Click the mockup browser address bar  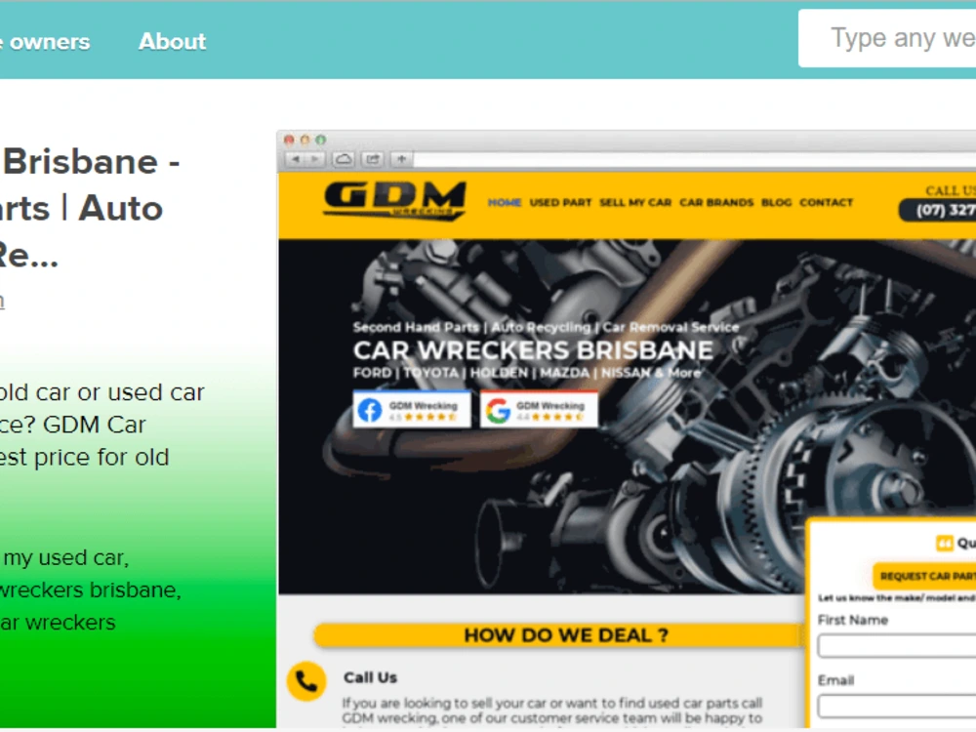(x=695, y=160)
